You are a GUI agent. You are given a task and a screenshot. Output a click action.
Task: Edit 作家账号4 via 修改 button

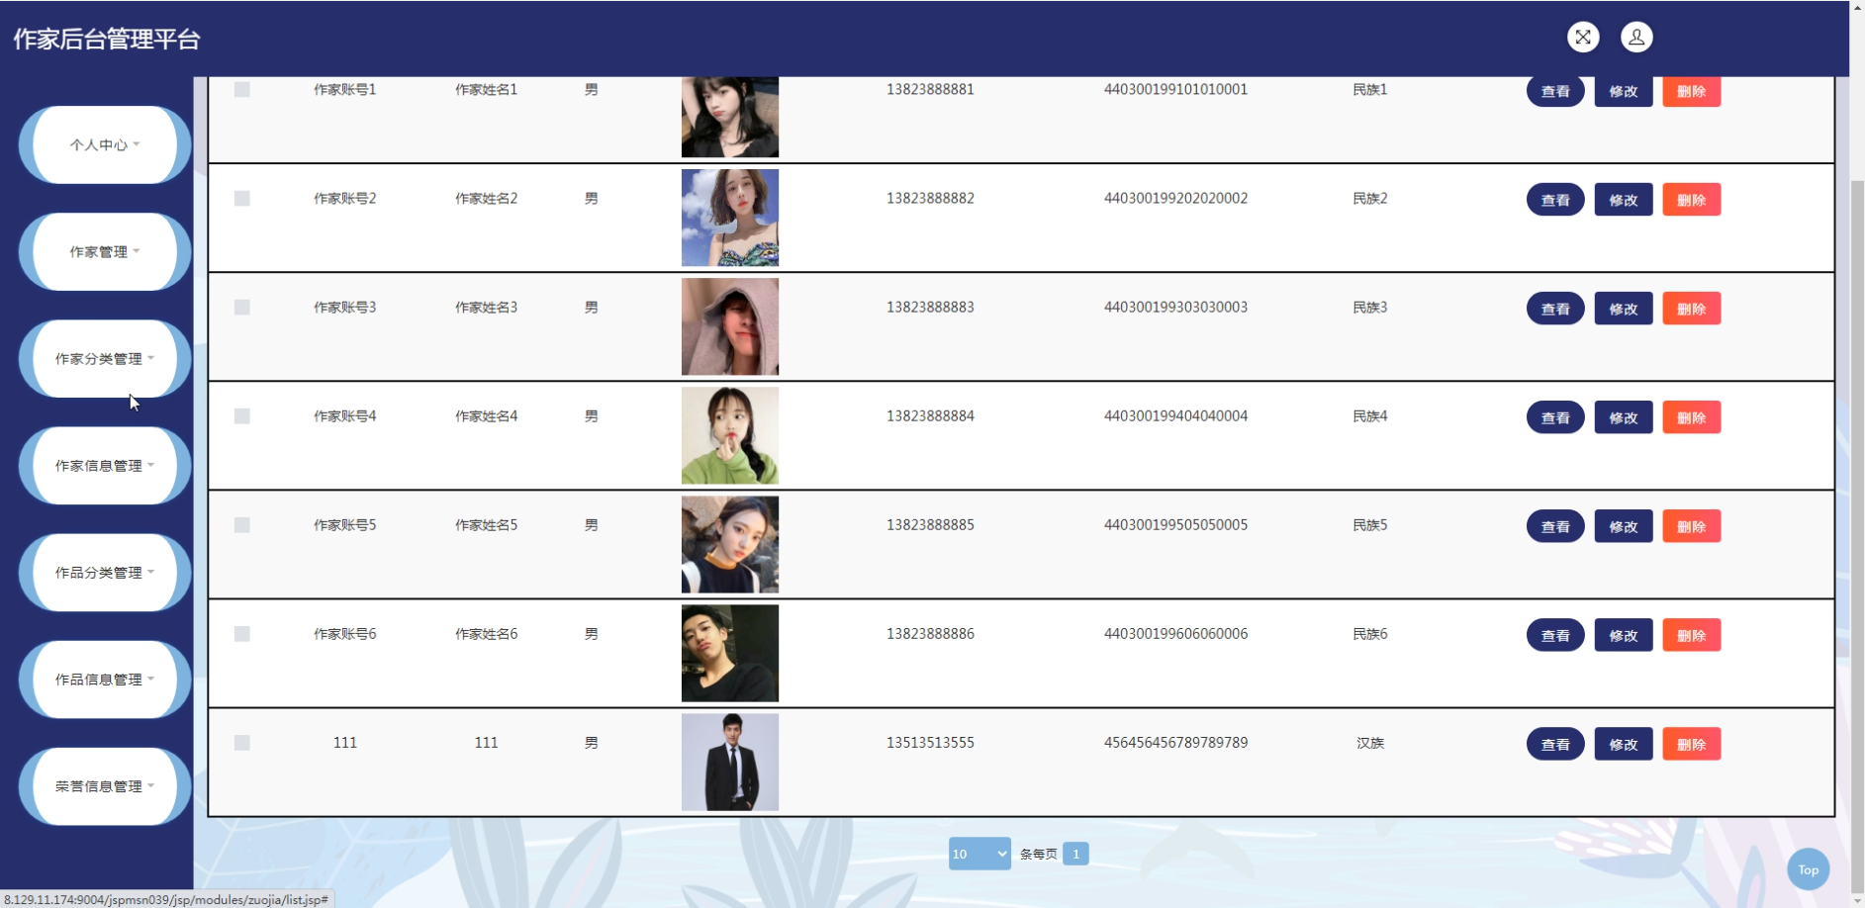point(1624,417)
